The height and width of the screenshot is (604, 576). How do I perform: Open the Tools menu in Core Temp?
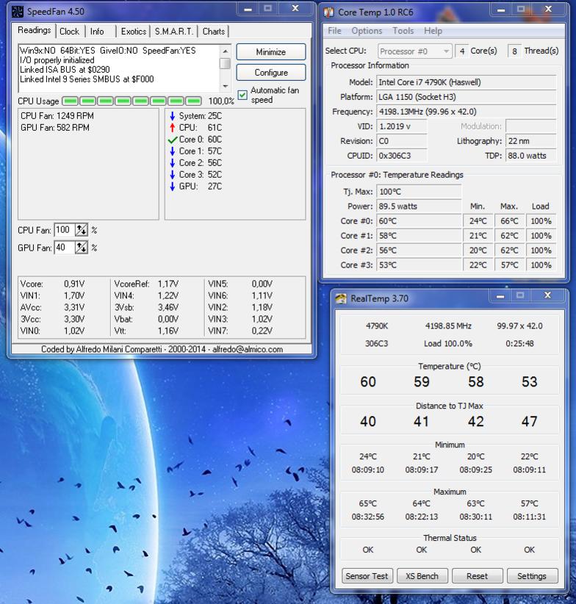click(403, 31)
